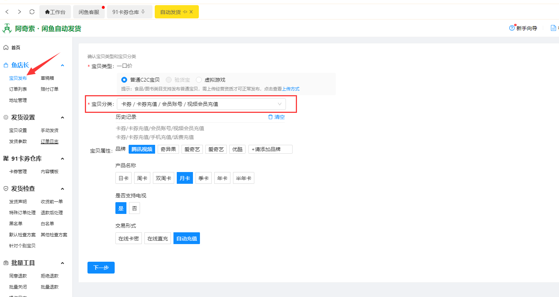Click the 发货检查 shield icon
Screen dimensions: 559x297
click(6, 189)
